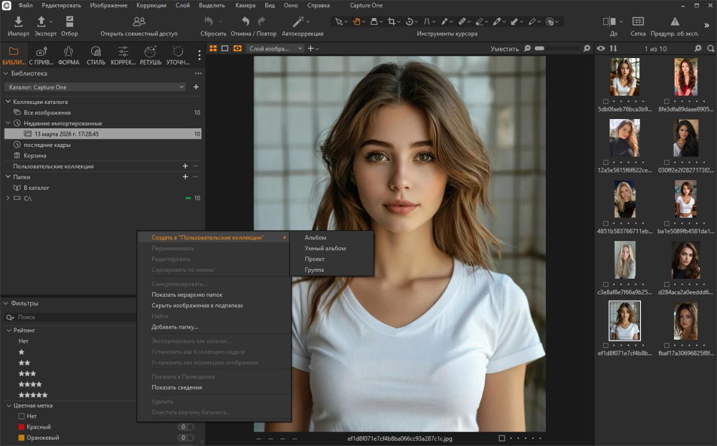Select the Crop cursor tool

tap(391, 21)
